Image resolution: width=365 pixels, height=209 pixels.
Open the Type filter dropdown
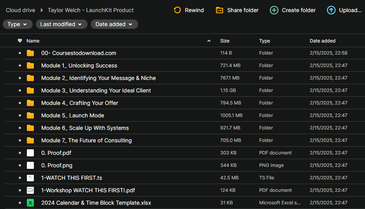(x=18, y=24)
